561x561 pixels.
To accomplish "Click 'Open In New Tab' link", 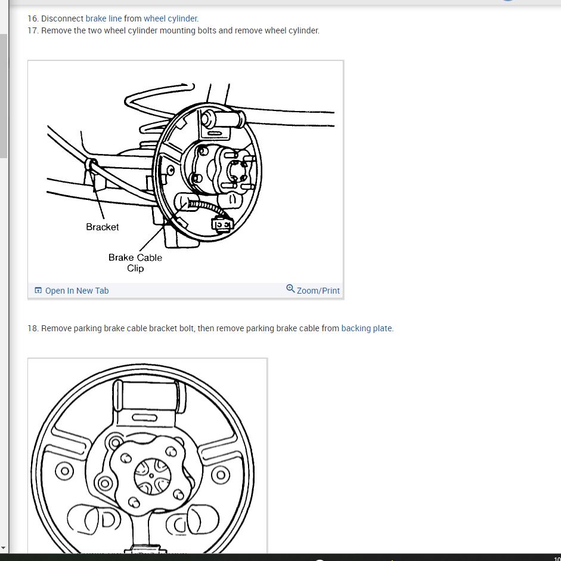I will tap(76, 291).
